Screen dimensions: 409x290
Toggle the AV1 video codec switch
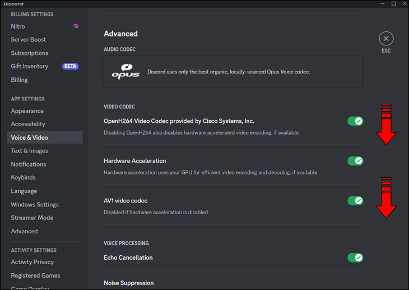tap(355, 201)
